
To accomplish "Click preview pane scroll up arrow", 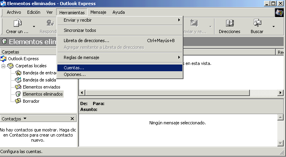I will pyautogui.click(x=280, y=117).
